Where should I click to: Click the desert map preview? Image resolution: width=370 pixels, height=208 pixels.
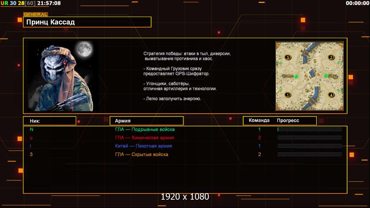(x=310, y=76)
